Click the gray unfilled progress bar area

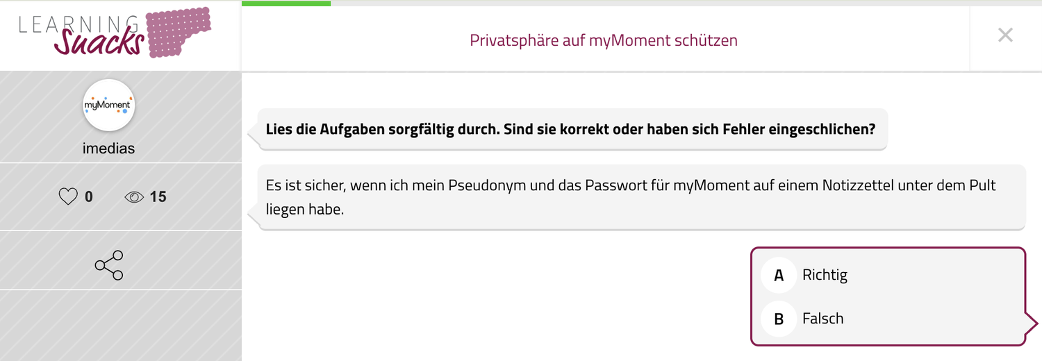tap(681, 3)
